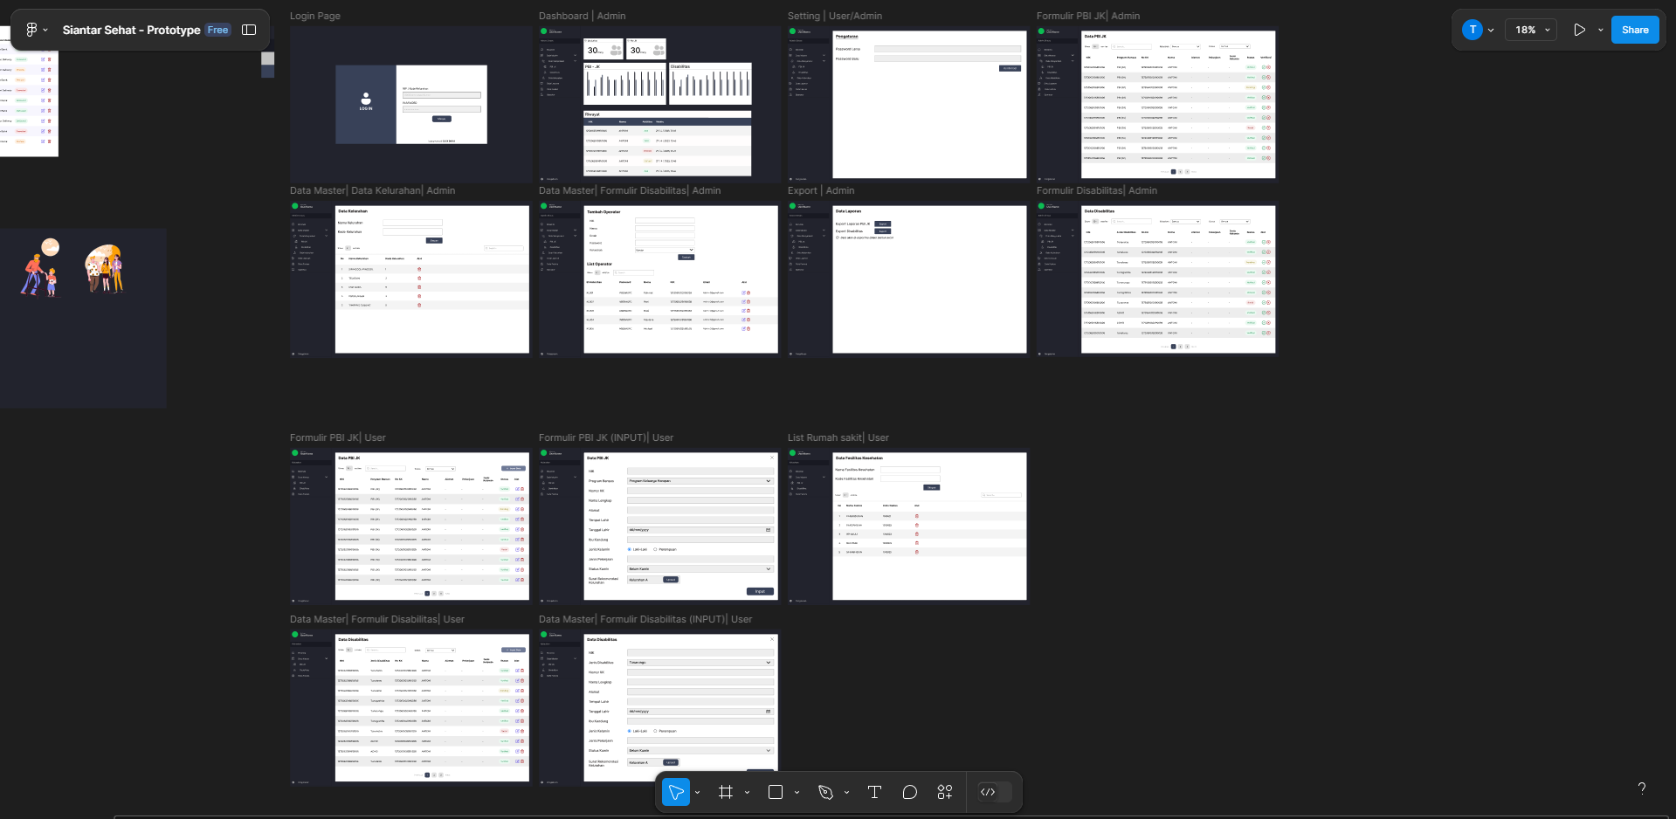Image resolution: width=1676 pixels, height=819 pixels.
Task: Select the Frame tool
Action: (x=725, y=792)
